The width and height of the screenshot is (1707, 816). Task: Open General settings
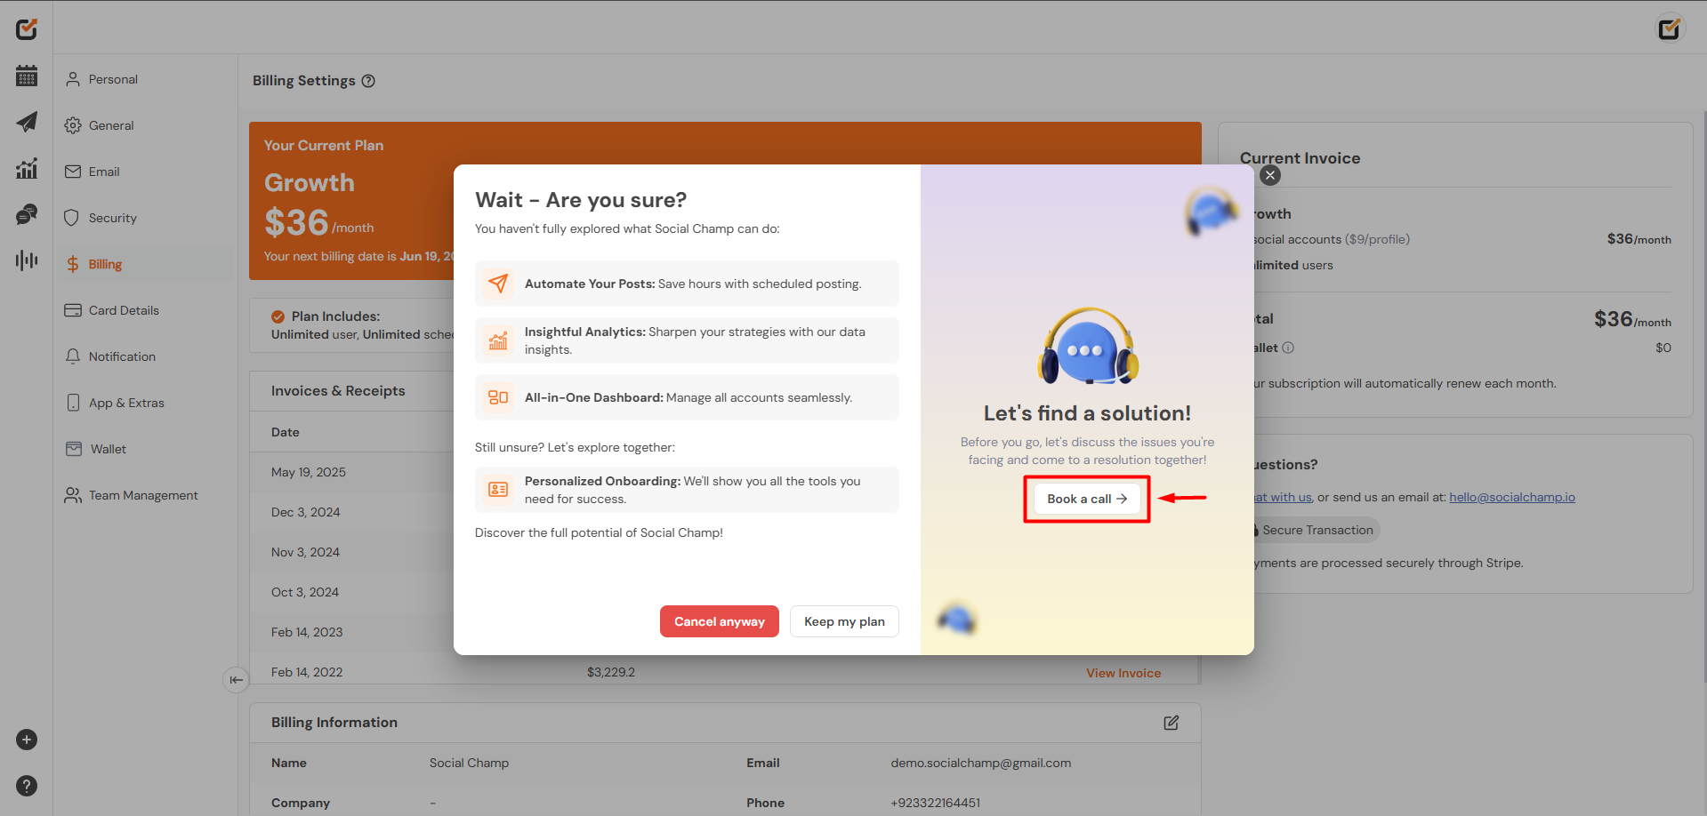pos(145,125)
